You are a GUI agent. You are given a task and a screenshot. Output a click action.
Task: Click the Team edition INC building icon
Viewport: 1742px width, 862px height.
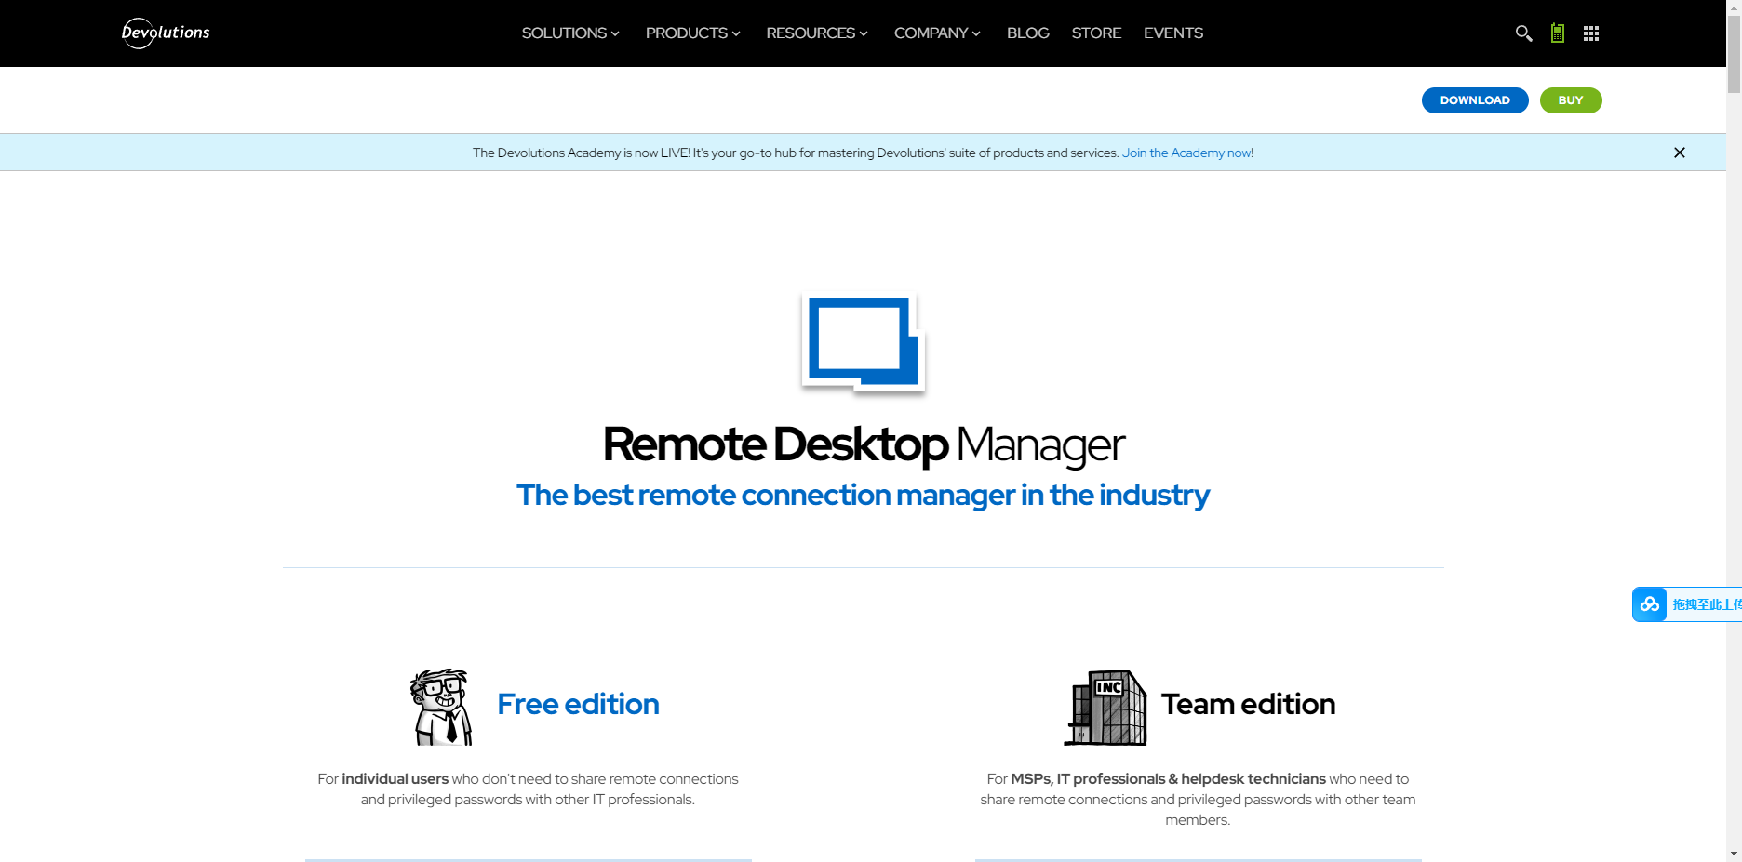pyautogui.click(x=1105, y=708)
